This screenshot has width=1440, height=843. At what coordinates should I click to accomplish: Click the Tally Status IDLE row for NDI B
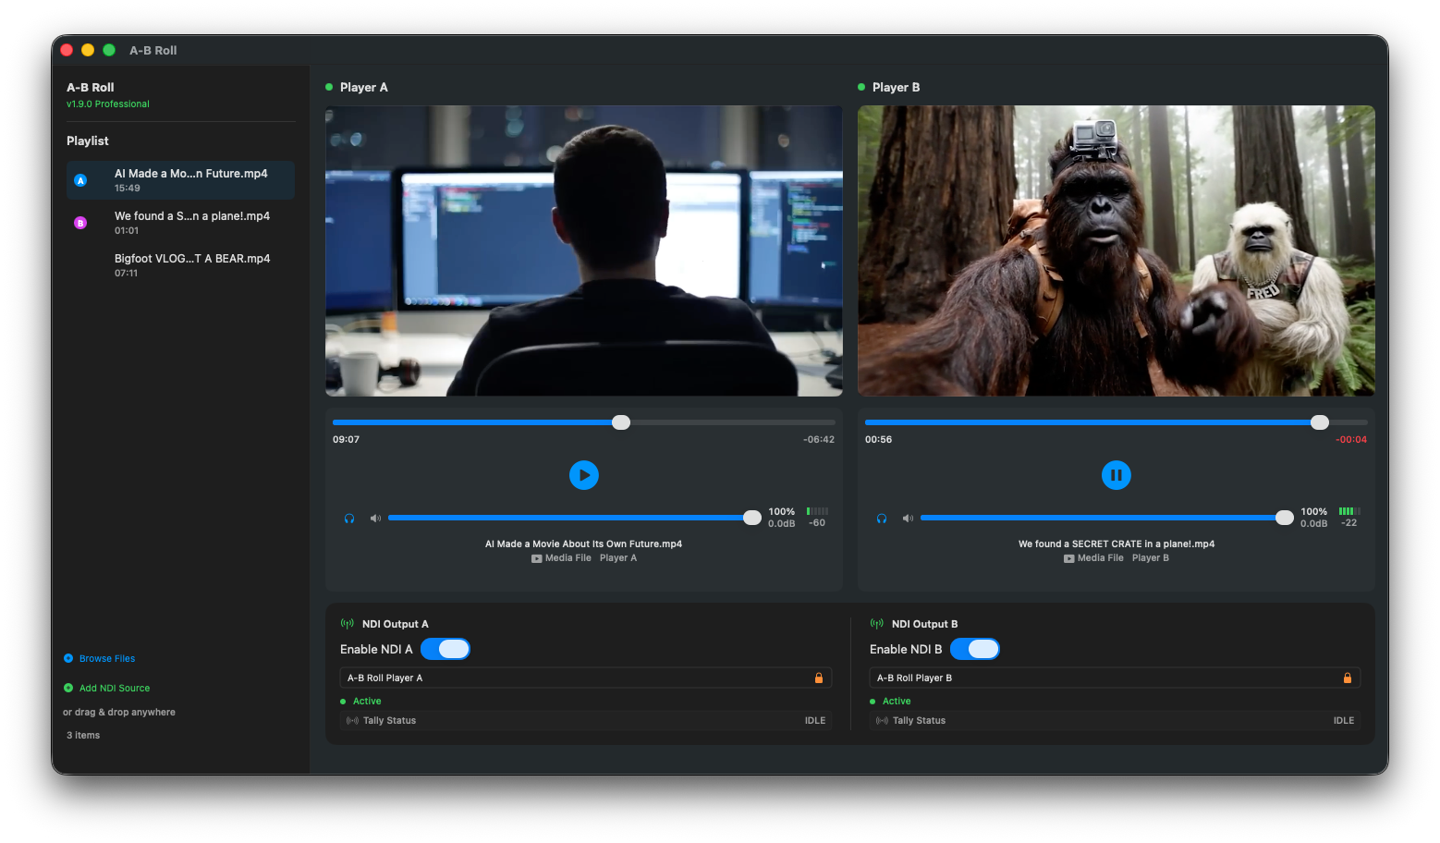point(1115,721)
